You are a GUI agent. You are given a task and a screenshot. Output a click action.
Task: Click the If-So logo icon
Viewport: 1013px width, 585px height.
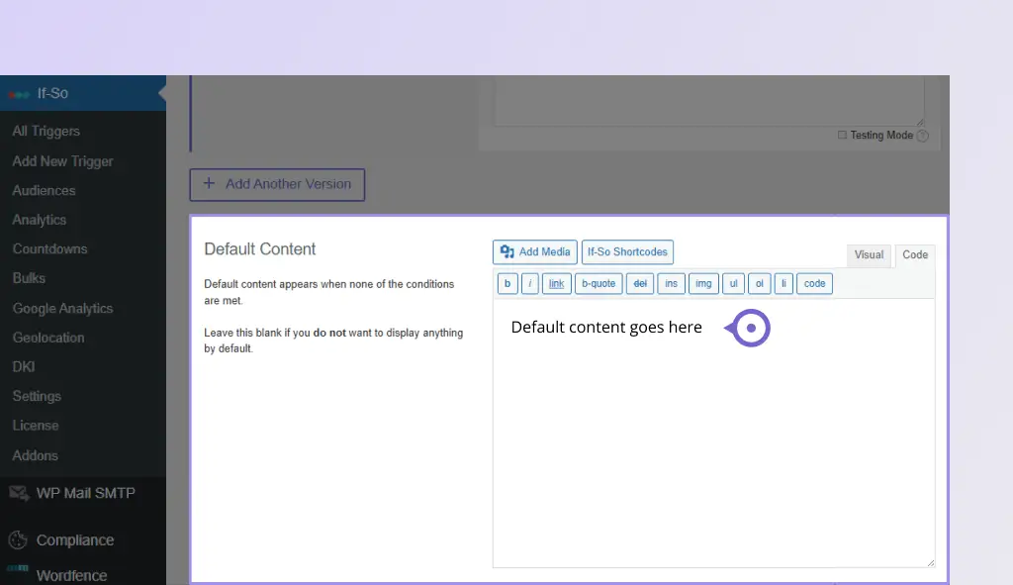pyautogui.click(x=19, y=94)
